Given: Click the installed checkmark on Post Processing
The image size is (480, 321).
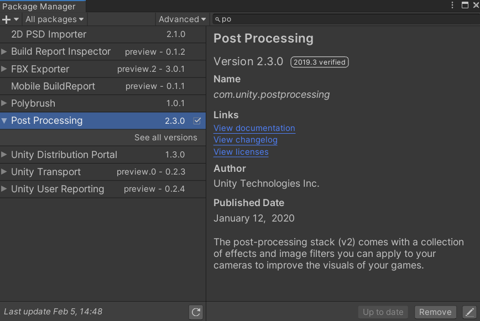Looking at the screenshot, I should point(197,120).
